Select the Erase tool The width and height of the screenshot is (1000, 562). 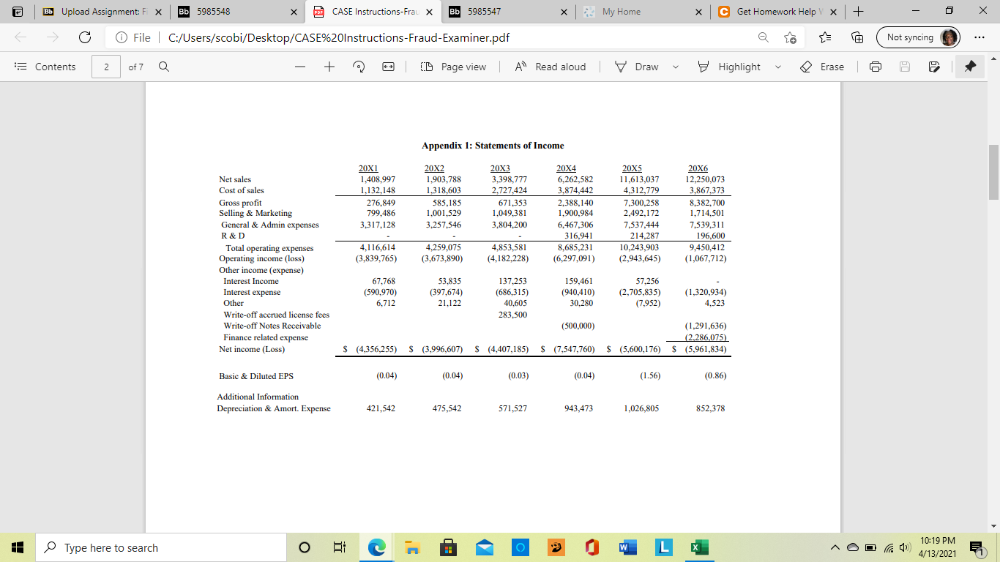(x=823, y=66)
